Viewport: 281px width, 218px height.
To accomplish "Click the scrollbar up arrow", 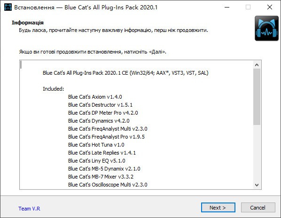I will [257, 65].
